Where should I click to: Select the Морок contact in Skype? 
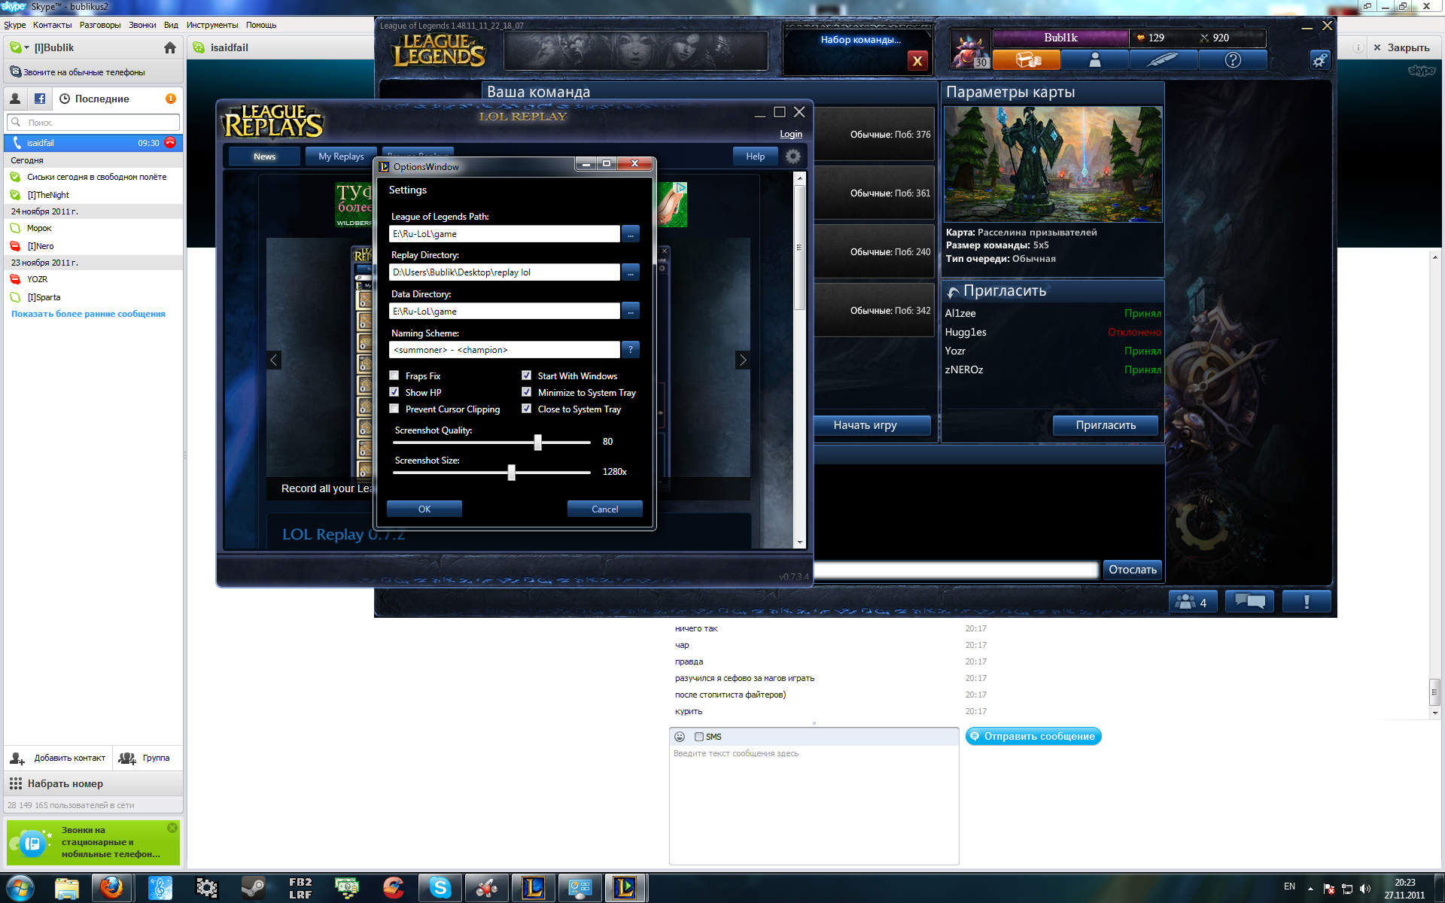[x=93, y=228]
